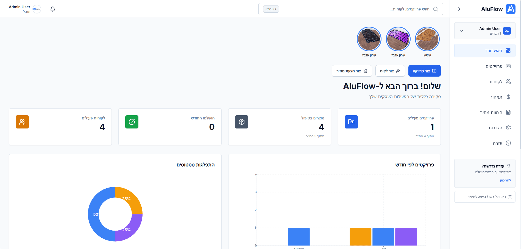521x249 pixels.
Task: Click the blue active projects folder icon
Action: [351, 122]
